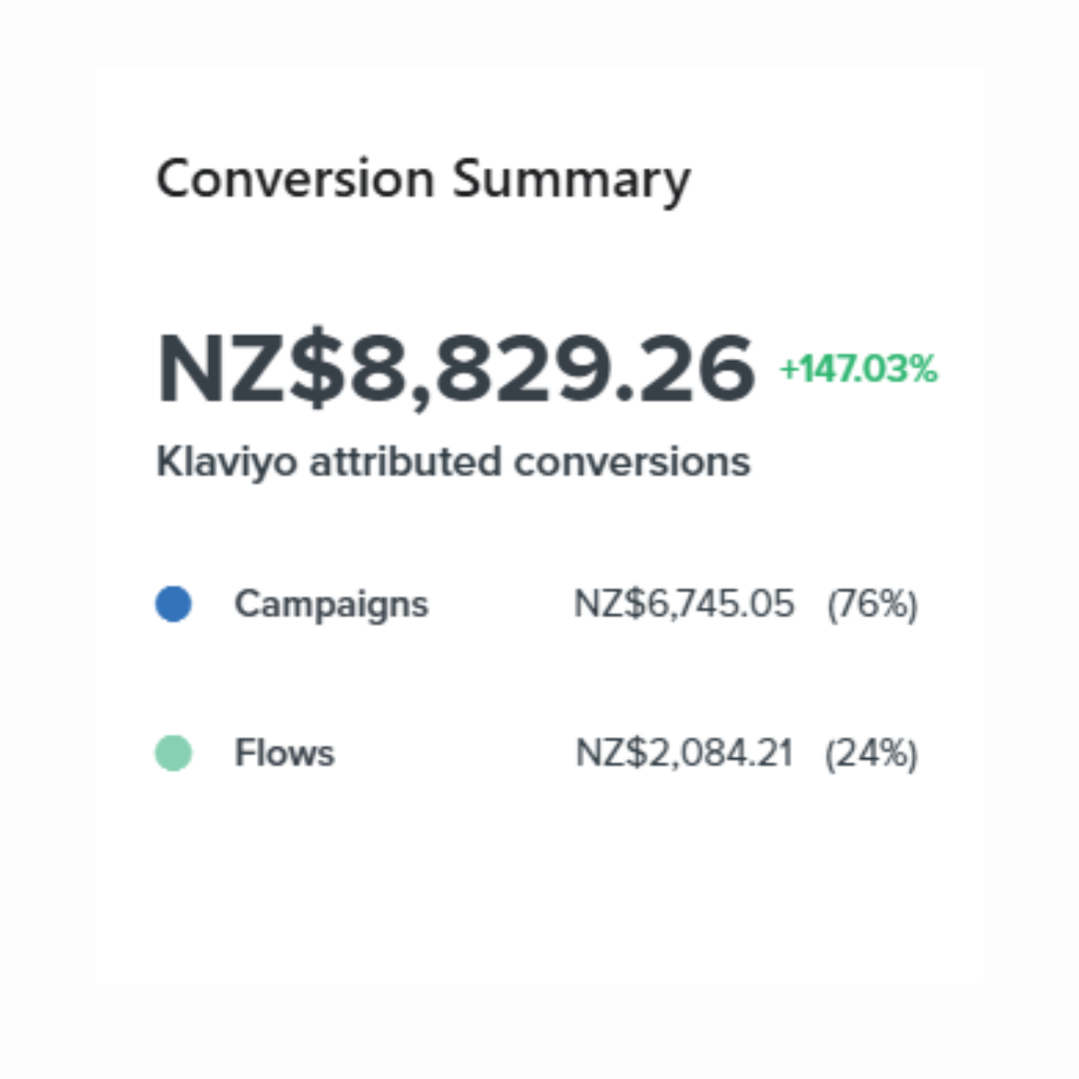
Task: Click the green +147.03% change indicator
Action: [858, 371]
